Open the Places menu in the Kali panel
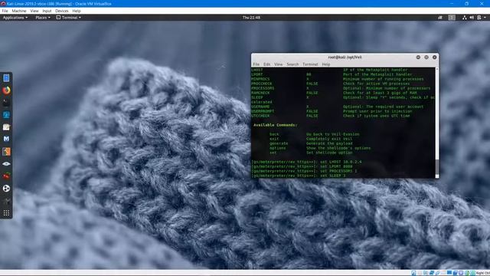 coord(43,18)
